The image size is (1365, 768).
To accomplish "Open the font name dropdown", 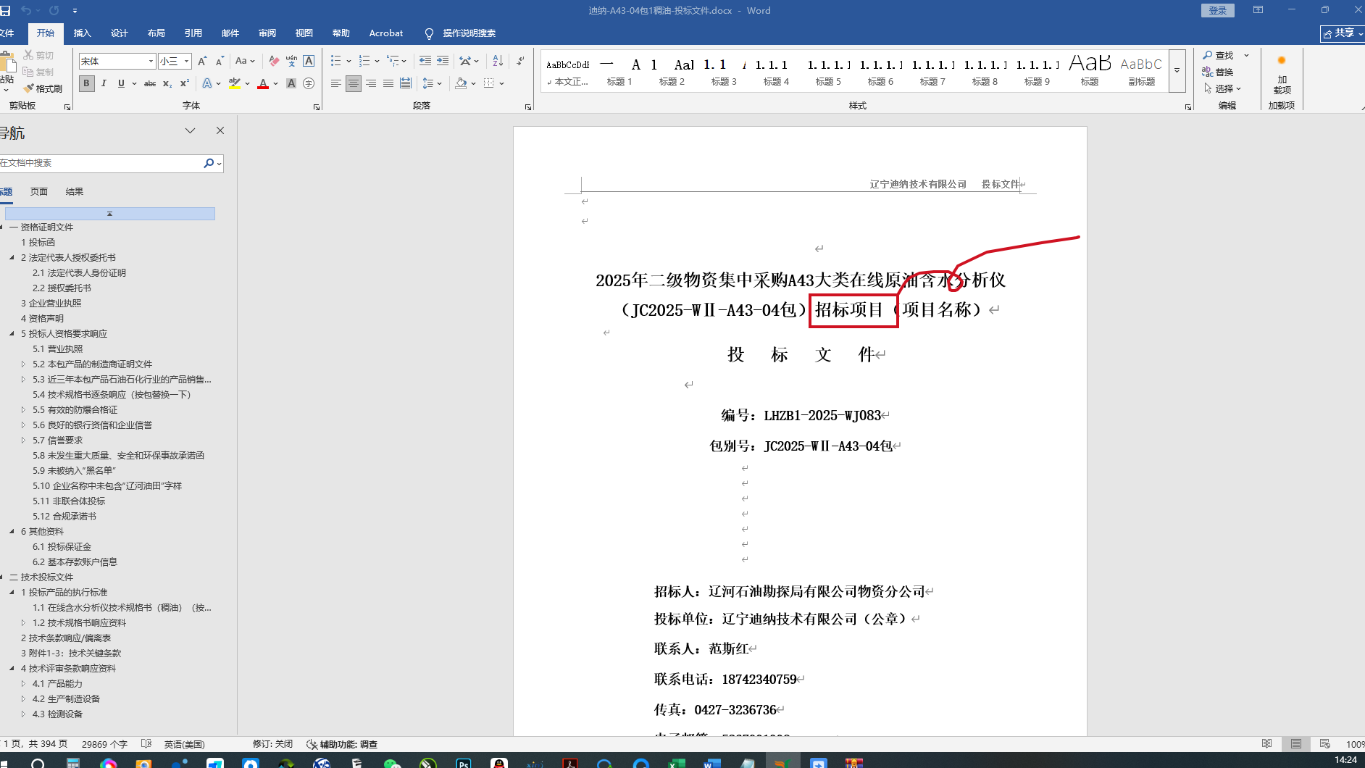I will click(151, 61).
